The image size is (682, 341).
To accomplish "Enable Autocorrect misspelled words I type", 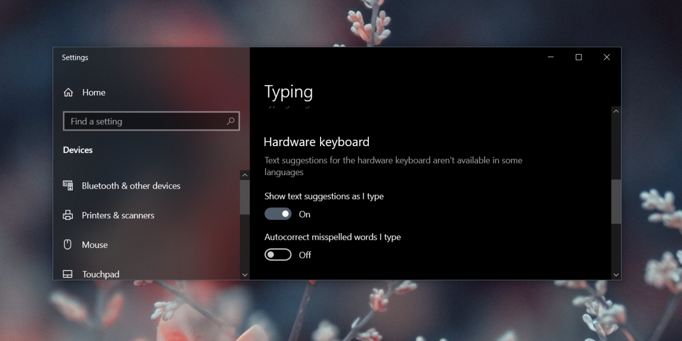I will point(278,255).
